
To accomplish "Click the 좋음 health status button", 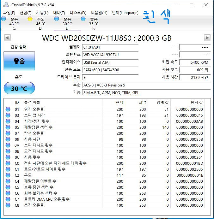I will [19, 61].
